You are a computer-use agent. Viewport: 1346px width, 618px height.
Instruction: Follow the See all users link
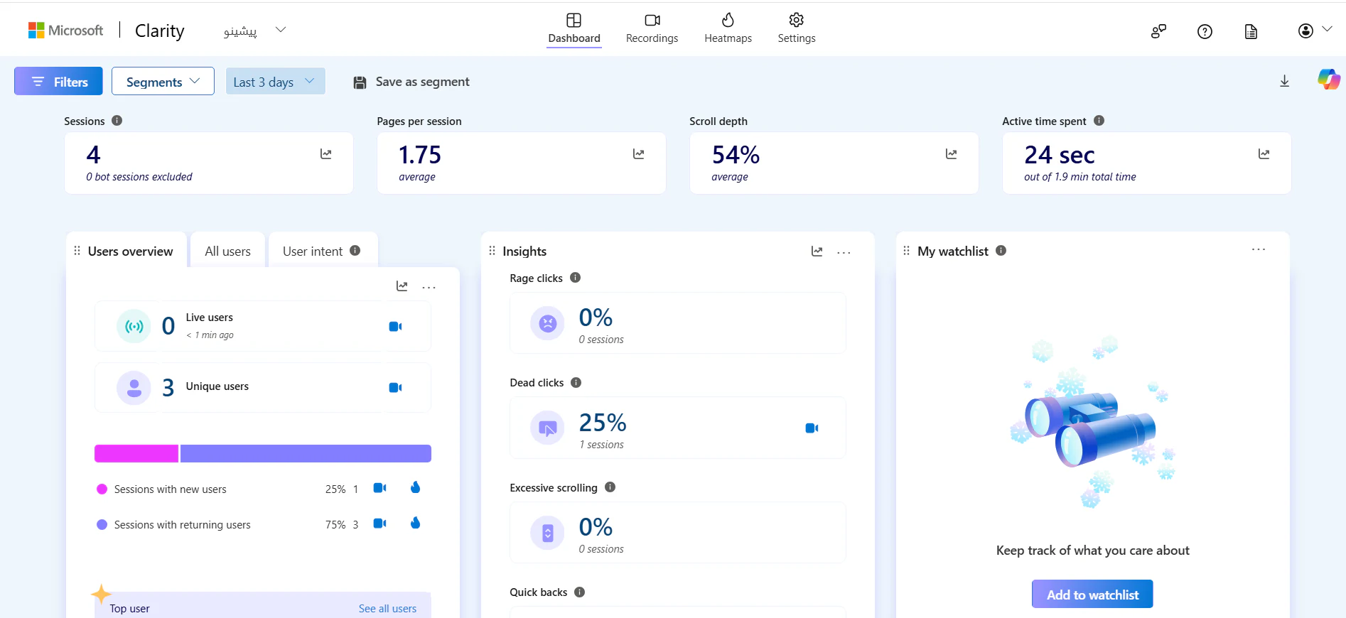(x=387, y=609)
